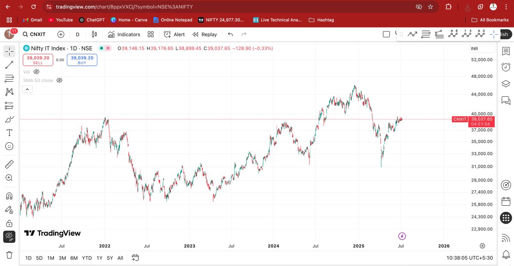Open the chats panel icon
This screenshot has height=266, width=514.
[506, 100]
